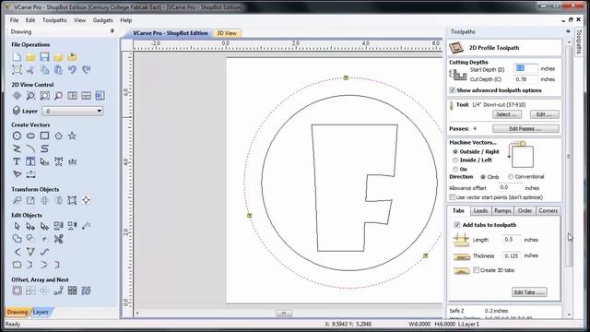This screenshot has height=332, width=590.
Task: Switch to the Corners tab
Action: pos(548,211)
